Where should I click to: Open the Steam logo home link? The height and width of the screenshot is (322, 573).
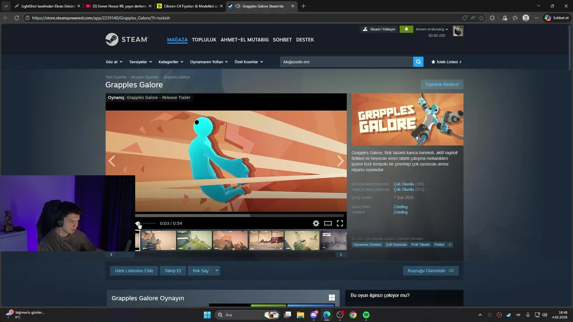click(x=127, y=39)
